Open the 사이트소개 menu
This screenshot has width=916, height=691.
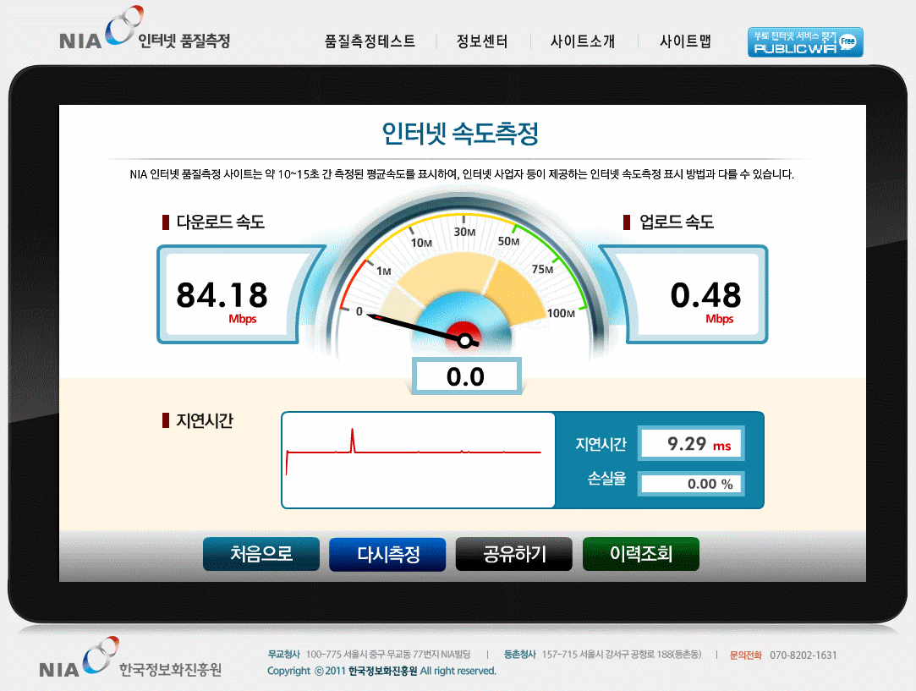pos(583,41)
